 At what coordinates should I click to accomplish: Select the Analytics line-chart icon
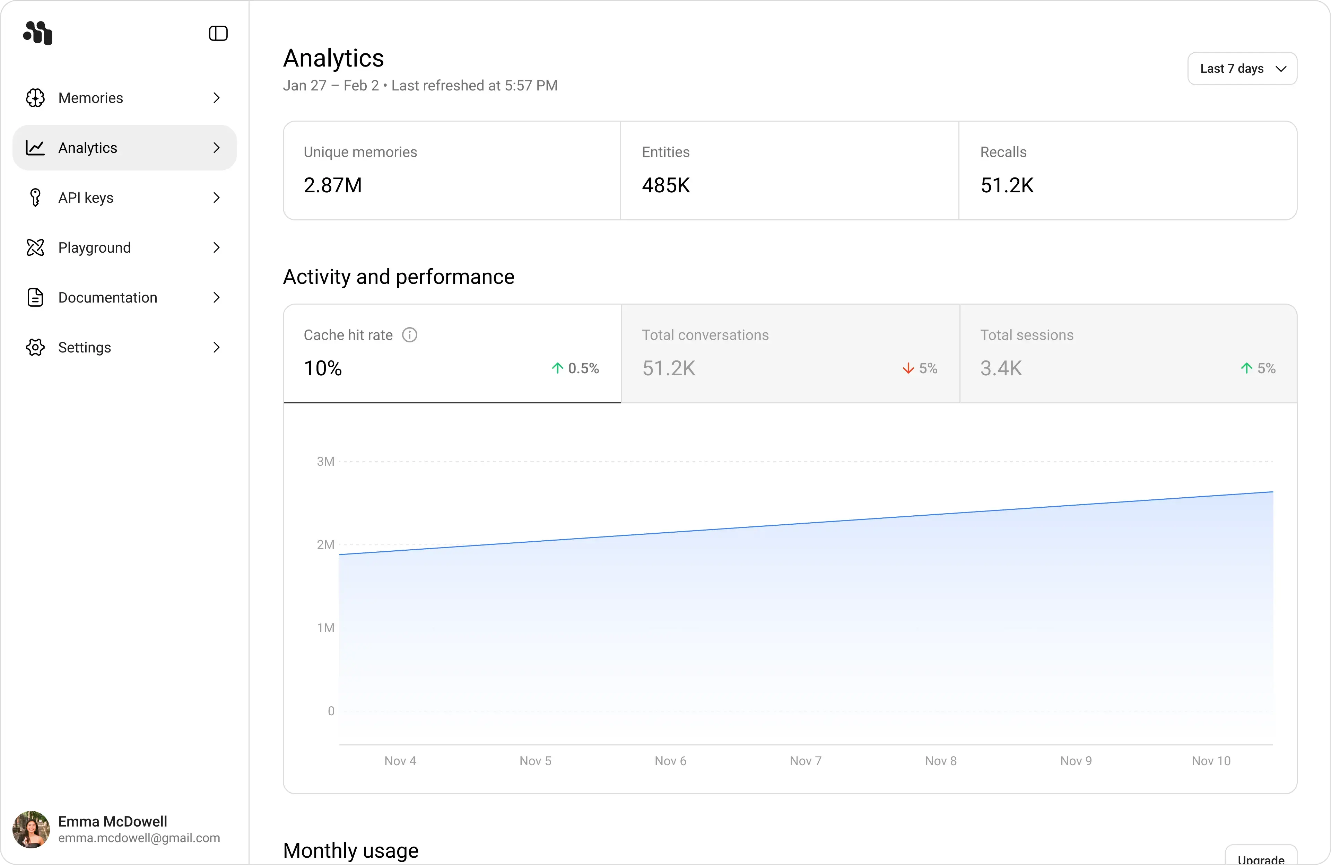pyautogui.click(x=35, y=147)
